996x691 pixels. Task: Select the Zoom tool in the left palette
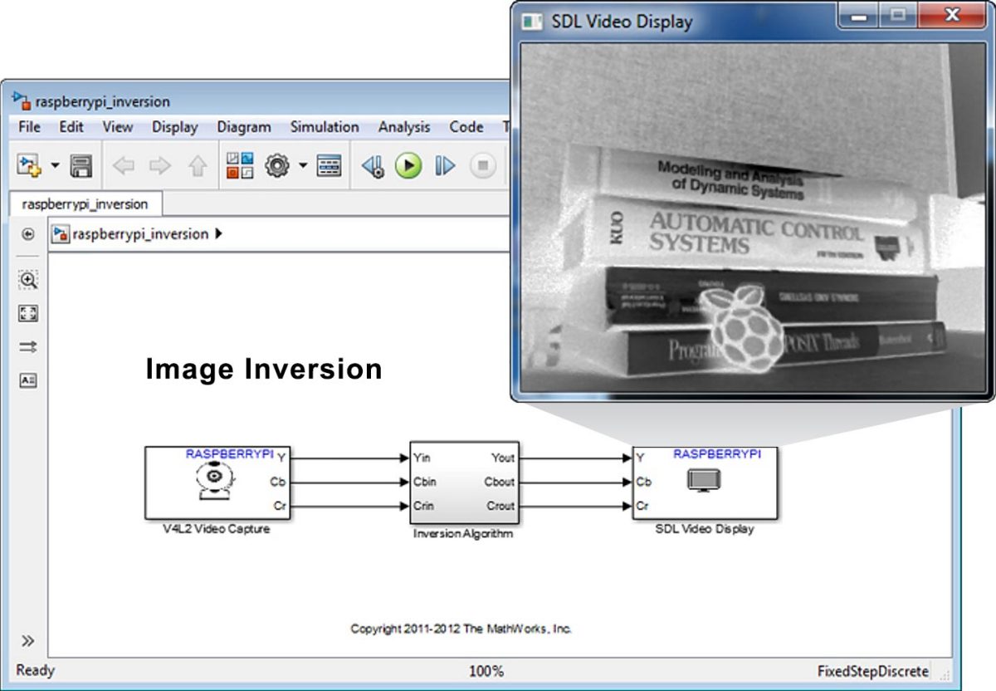(x=28, y=281)
